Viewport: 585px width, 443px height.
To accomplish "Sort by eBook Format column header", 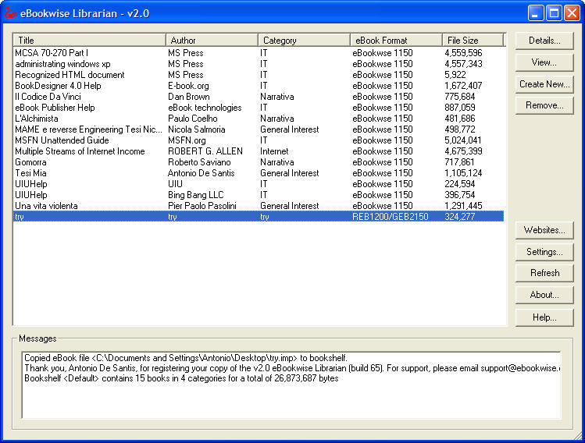I will pyautogui.click(x=396, y=40).
